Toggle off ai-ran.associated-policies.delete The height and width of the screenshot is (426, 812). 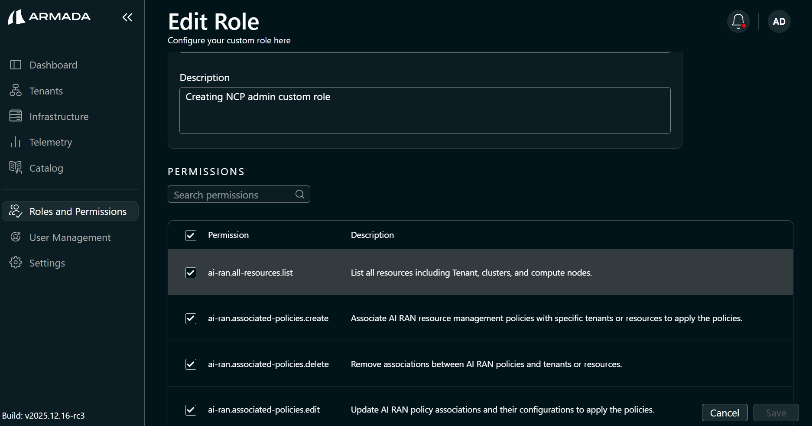(x=191, y=364)
